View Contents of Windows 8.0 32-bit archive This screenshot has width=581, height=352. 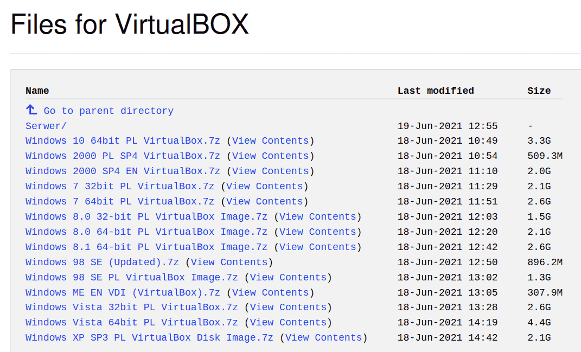[317, 217]
